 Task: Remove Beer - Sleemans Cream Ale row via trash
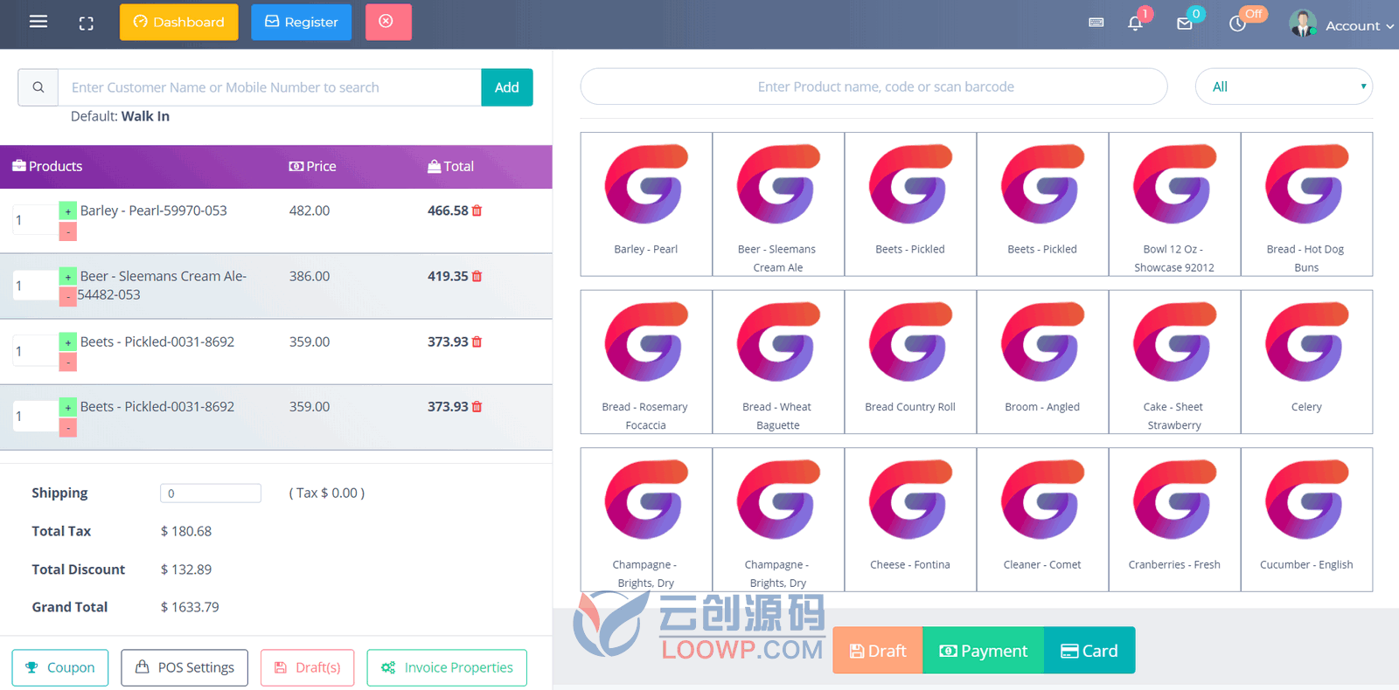pos(477,276)
